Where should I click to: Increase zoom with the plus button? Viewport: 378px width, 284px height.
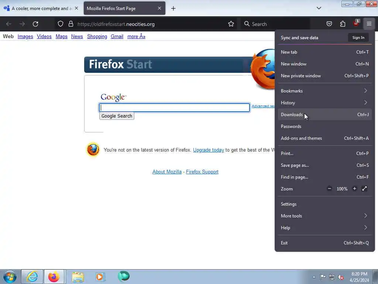click(x=354, y=189)
